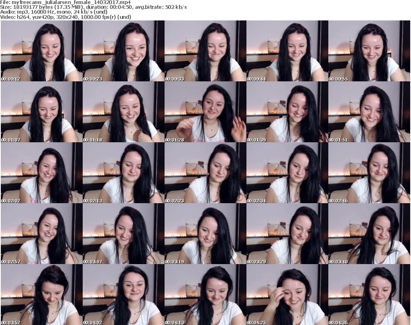Viewport: 411px width, 325px height.
Task: Select the thumbnail timestamped 00:00:33
Action: click(205, 51)
